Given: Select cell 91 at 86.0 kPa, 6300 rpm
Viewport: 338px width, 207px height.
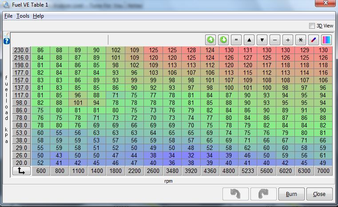Looking at the screenshot, I should (304, 110).
